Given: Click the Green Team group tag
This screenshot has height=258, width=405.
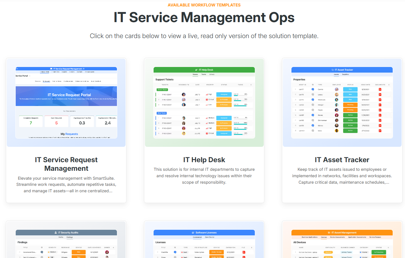Looking at the screenshot, I should (162, 90).
